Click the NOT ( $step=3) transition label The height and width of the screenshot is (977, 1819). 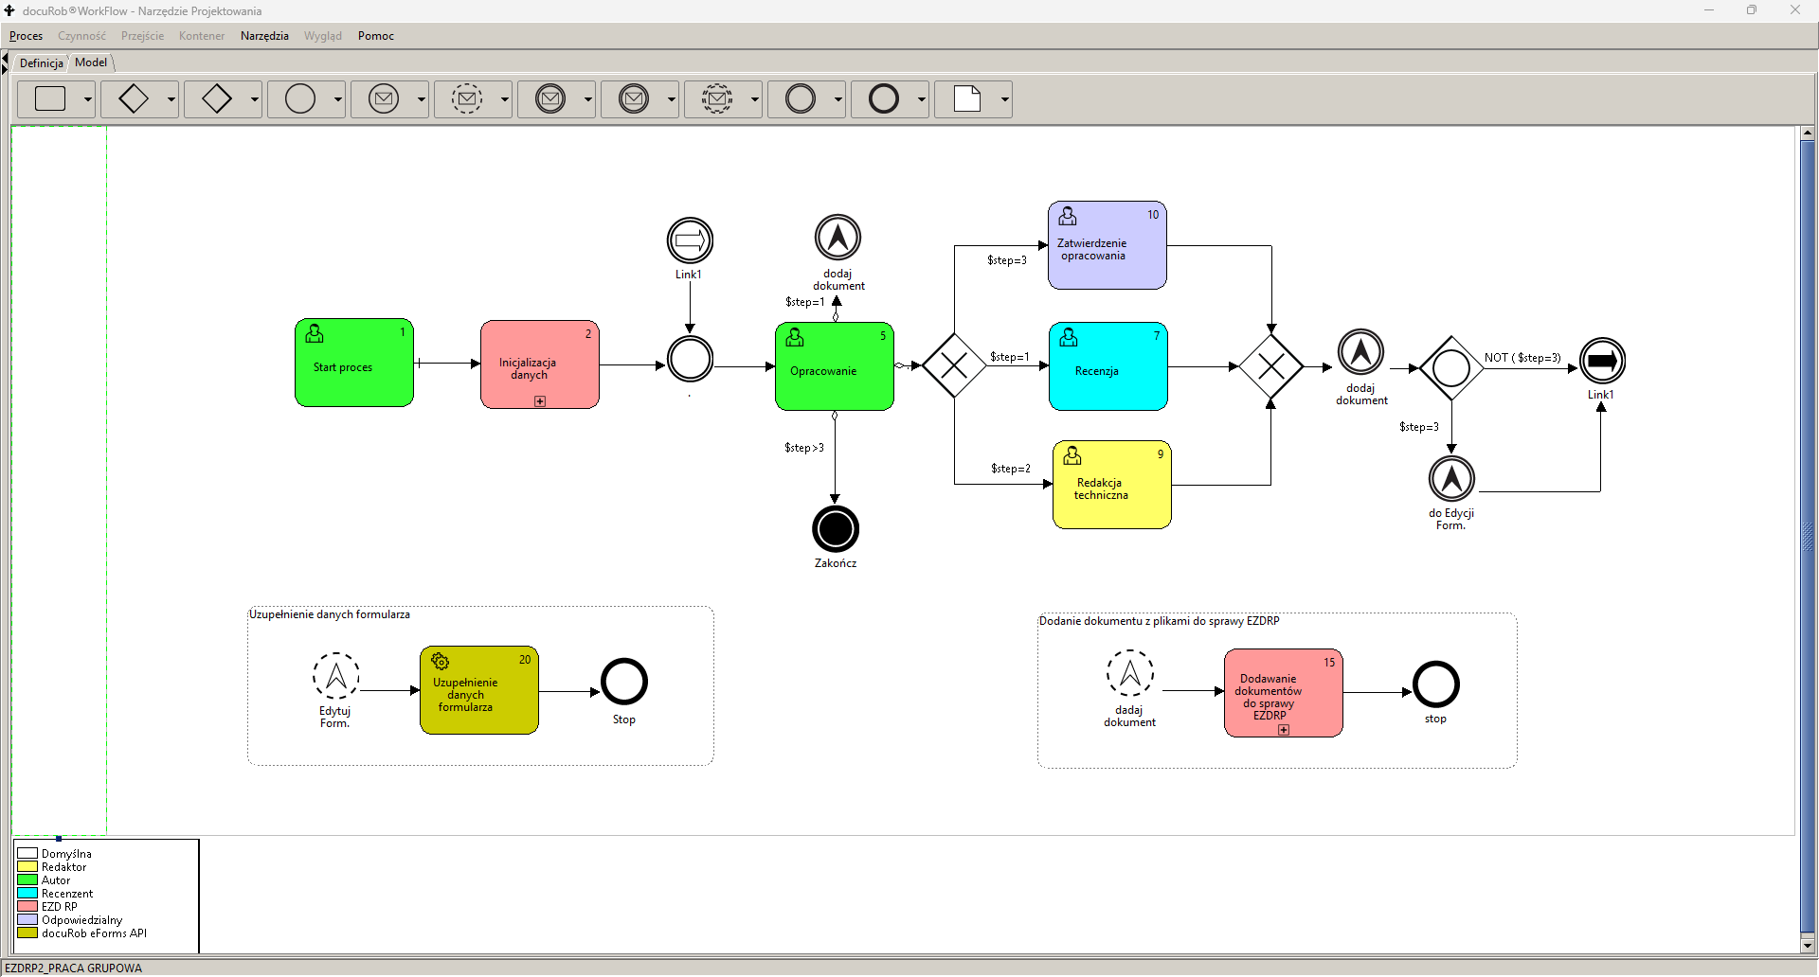tap(1522, 358)
